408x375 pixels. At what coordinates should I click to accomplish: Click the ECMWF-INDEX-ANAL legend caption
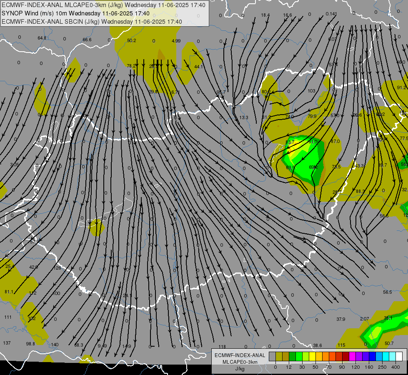pos(240,355)
